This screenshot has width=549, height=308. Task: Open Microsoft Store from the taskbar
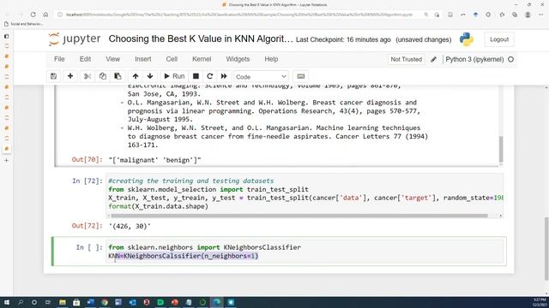76,302
